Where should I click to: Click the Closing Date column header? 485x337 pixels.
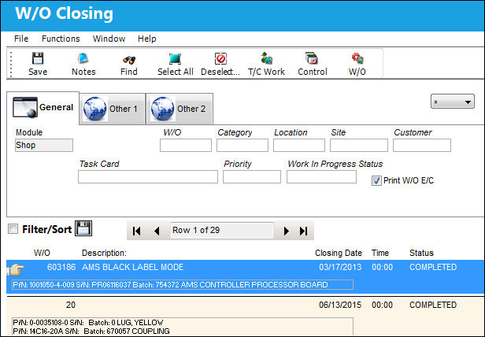[339, 253]
